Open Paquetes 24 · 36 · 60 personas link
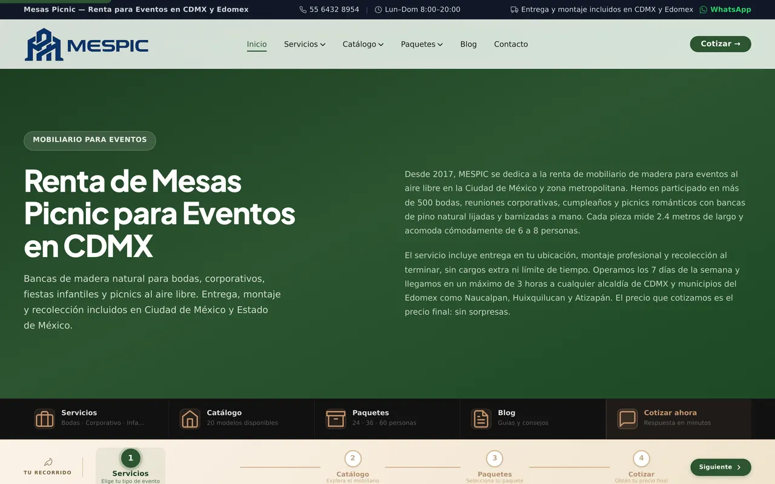This screenshot has width=775, height=484. [x=387, y=418]
